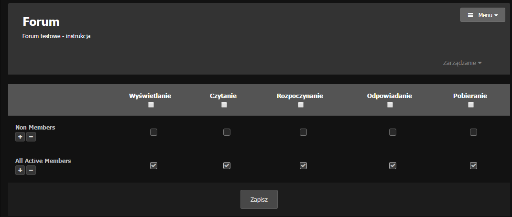Toggle the Pobieranie column header checkbox

click(x=470, y=105)
